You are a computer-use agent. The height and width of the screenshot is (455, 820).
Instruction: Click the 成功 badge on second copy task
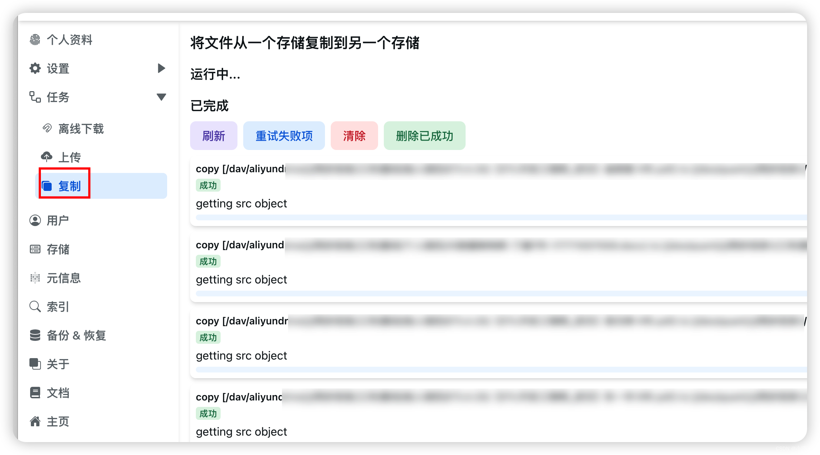208,262
